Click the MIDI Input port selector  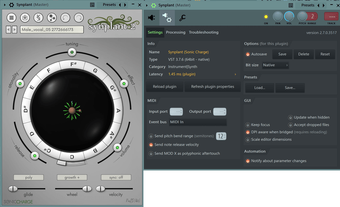(x=176, y=112)
